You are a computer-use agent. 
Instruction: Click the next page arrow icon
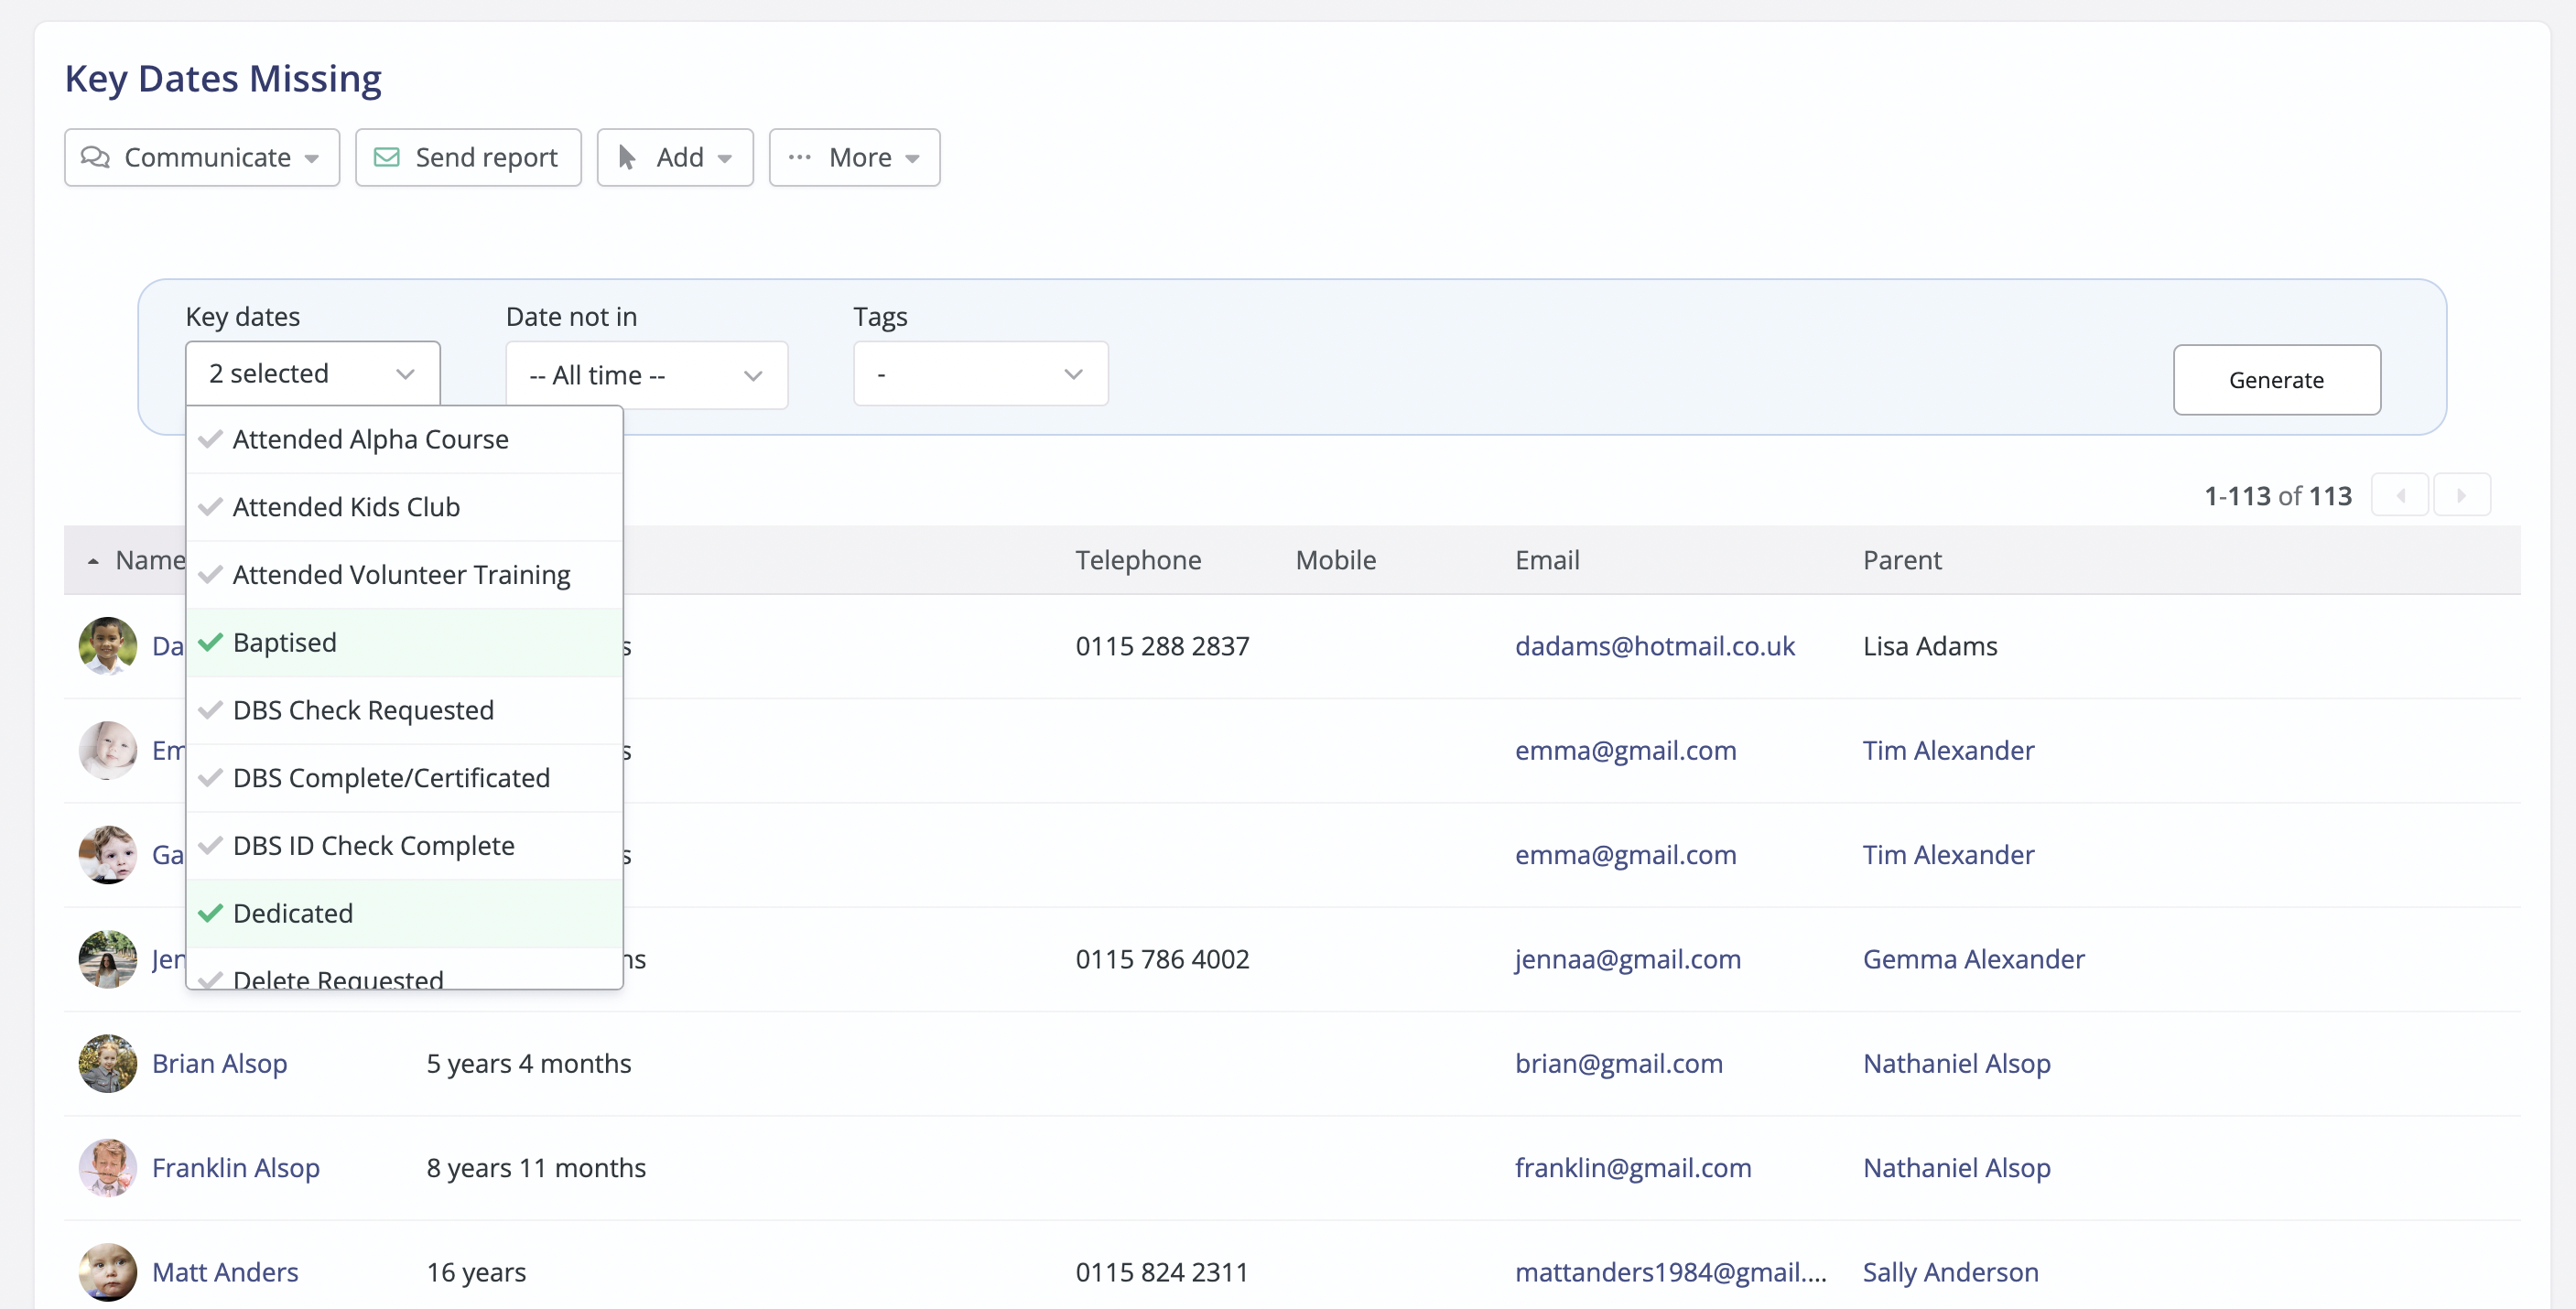tap(2463, 494)
